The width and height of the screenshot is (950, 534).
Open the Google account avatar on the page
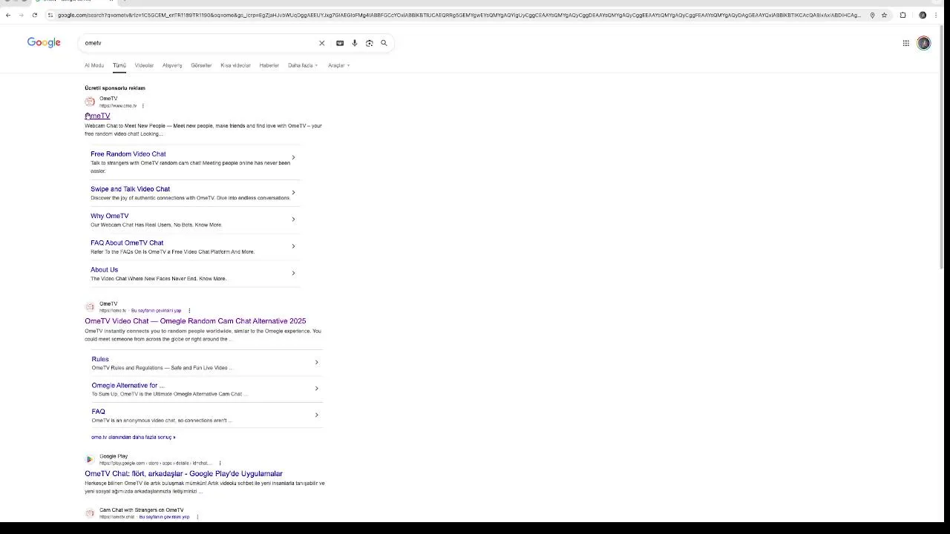click(923, 43)
